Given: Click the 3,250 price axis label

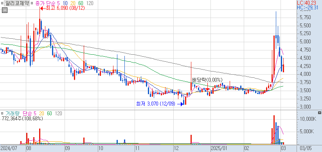Looking at the screenshot, I should (x=305, y=99).
